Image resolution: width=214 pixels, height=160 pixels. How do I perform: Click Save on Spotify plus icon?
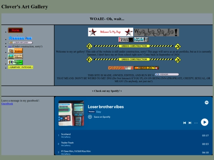point(90,117)
